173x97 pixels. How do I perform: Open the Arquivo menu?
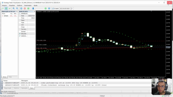(4, 5)
